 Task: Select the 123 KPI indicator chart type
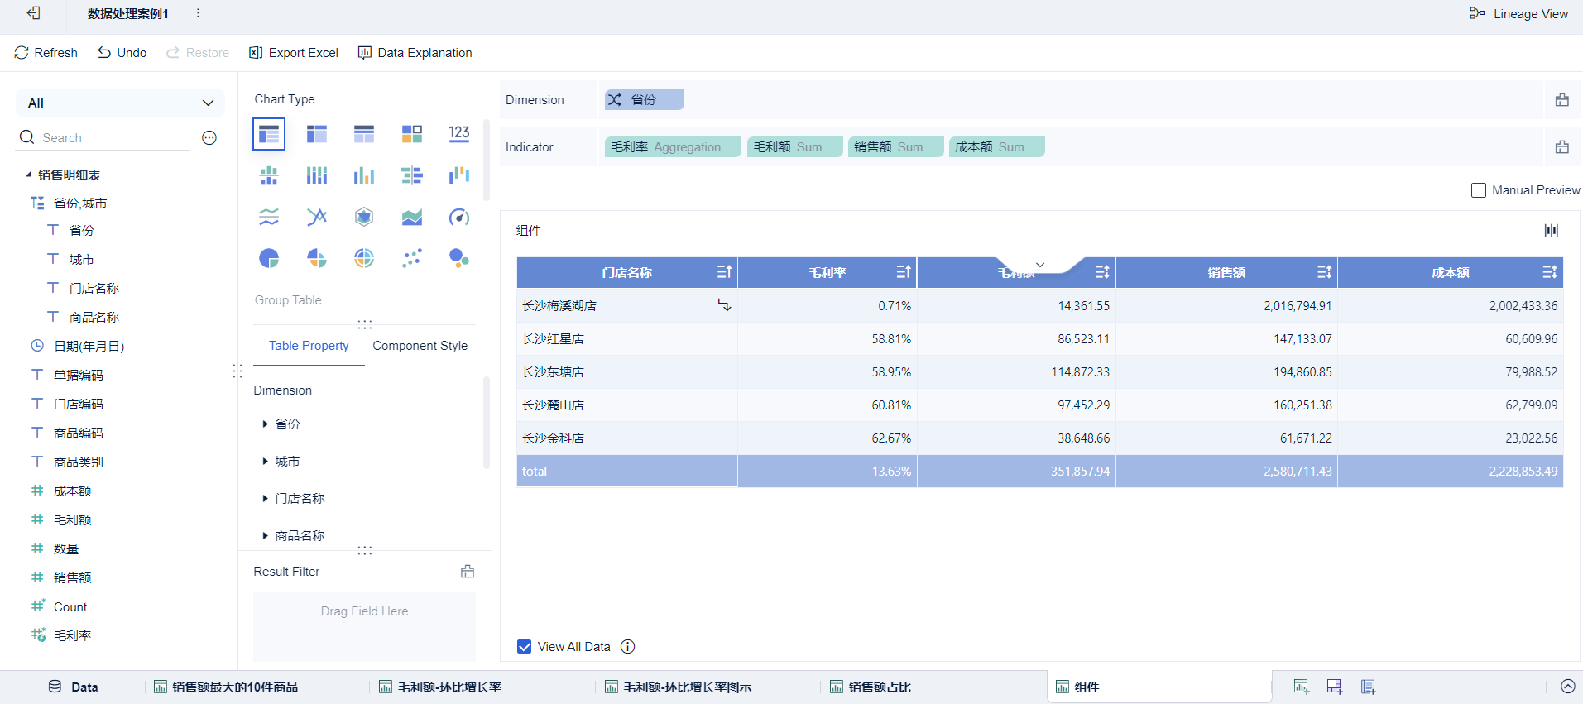[x=459, y=134]
